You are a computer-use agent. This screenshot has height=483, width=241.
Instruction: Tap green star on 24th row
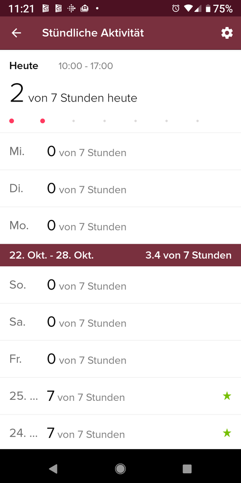pos(227,433)
